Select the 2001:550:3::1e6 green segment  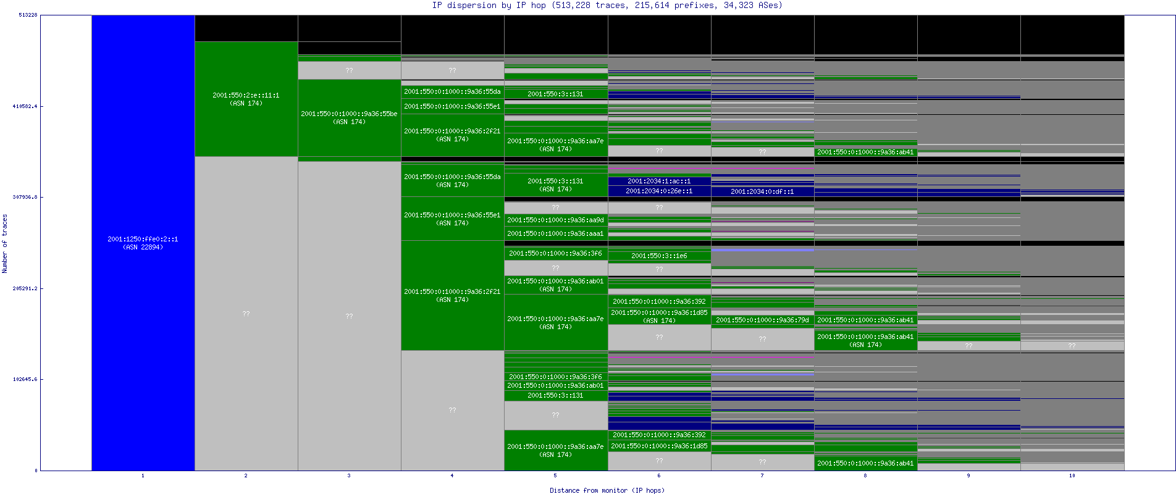pos(660,256)
